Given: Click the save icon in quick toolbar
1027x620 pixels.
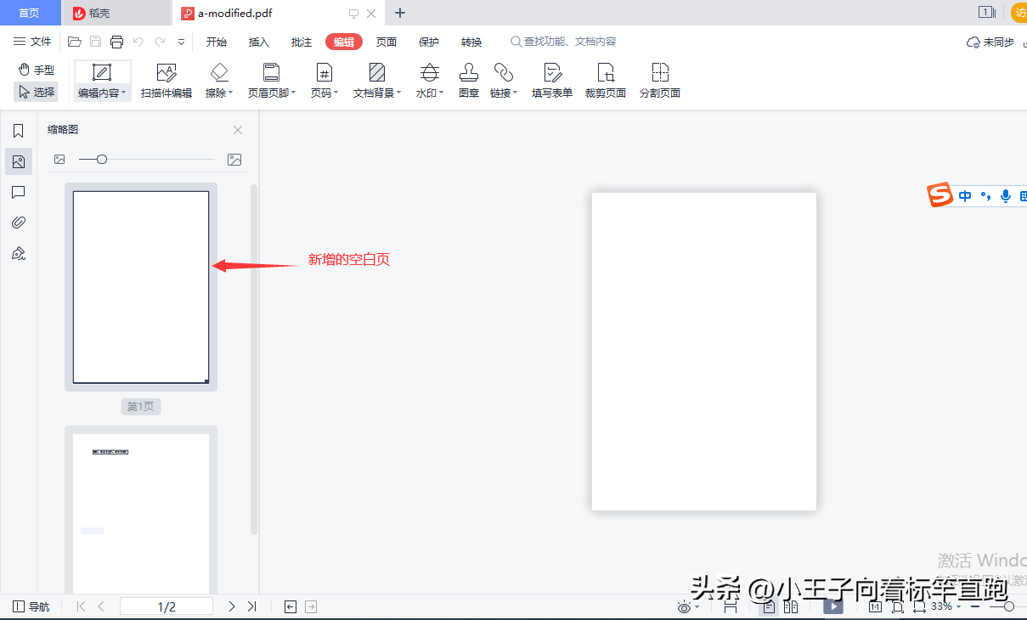Looking at the screenshot, I should pos(95,42).
